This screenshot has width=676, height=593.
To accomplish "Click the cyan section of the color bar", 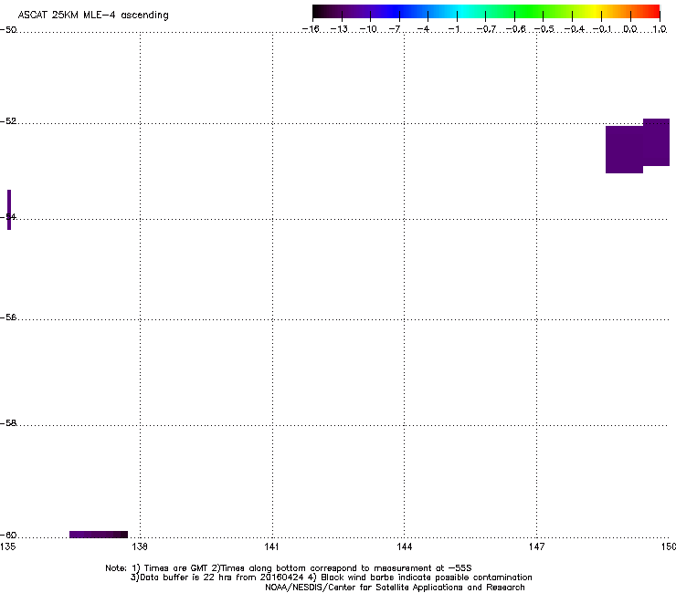I will click(x=463, y=12).
